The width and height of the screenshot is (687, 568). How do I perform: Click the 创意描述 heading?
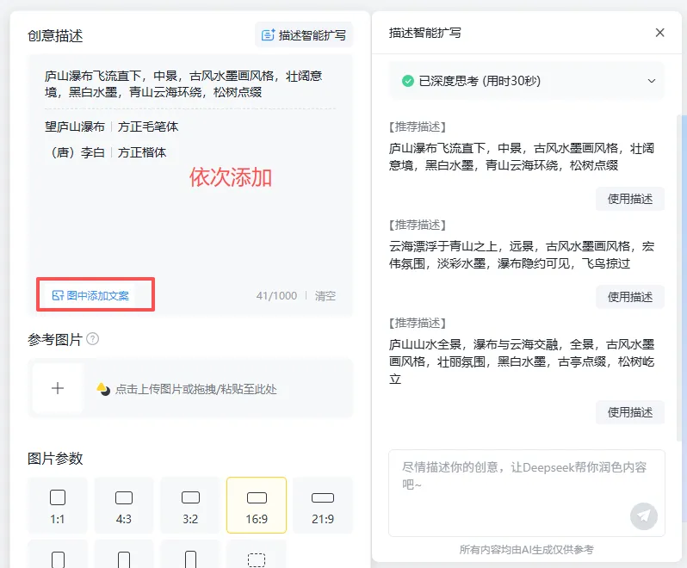pos(55,35)
